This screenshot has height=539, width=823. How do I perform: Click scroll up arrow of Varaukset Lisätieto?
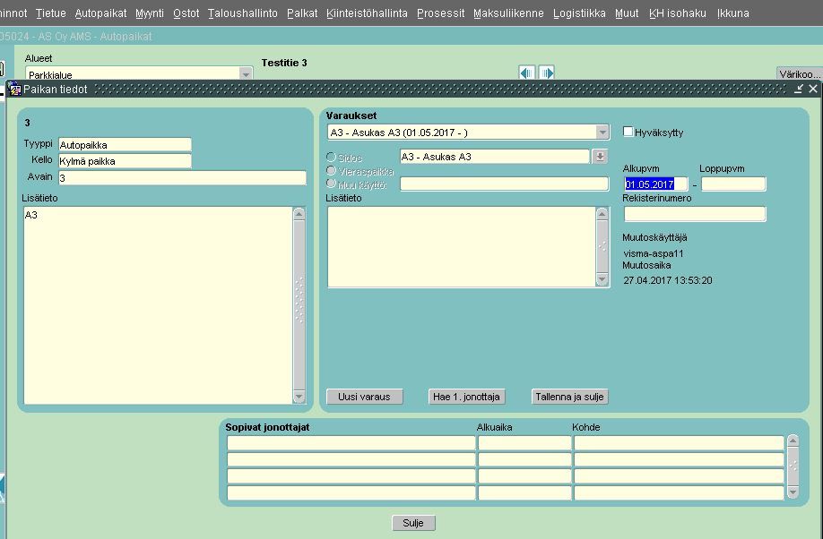(602, 213)
